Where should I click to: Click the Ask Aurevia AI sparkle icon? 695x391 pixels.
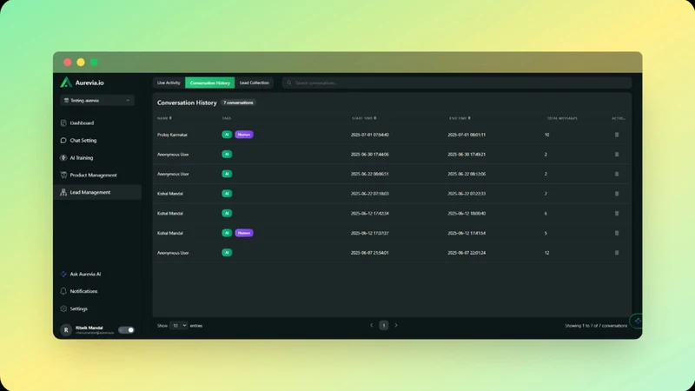tap(63, 274)
